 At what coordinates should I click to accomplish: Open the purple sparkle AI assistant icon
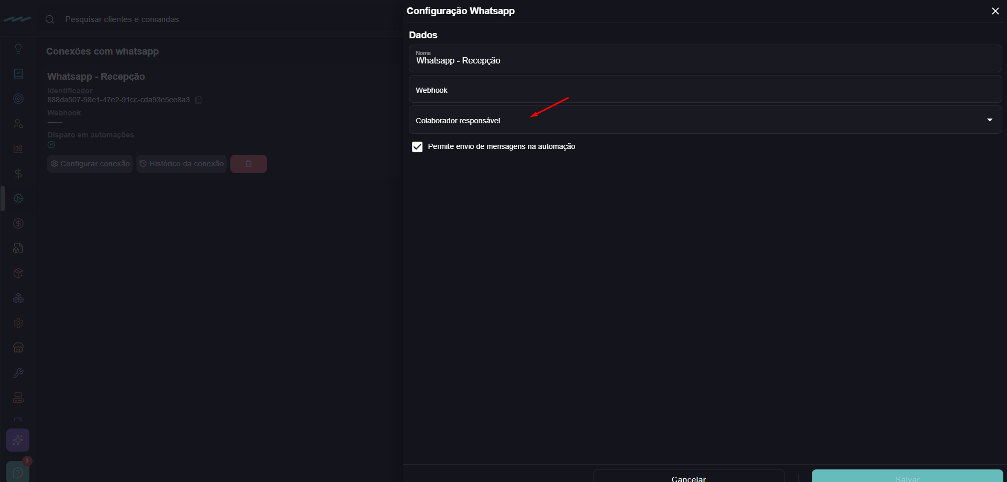coord(18,440)
